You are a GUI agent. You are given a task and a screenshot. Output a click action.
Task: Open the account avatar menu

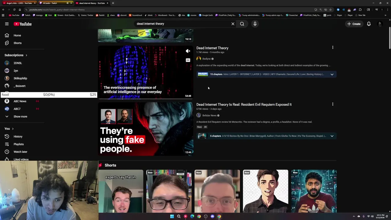tap(380, 24)
